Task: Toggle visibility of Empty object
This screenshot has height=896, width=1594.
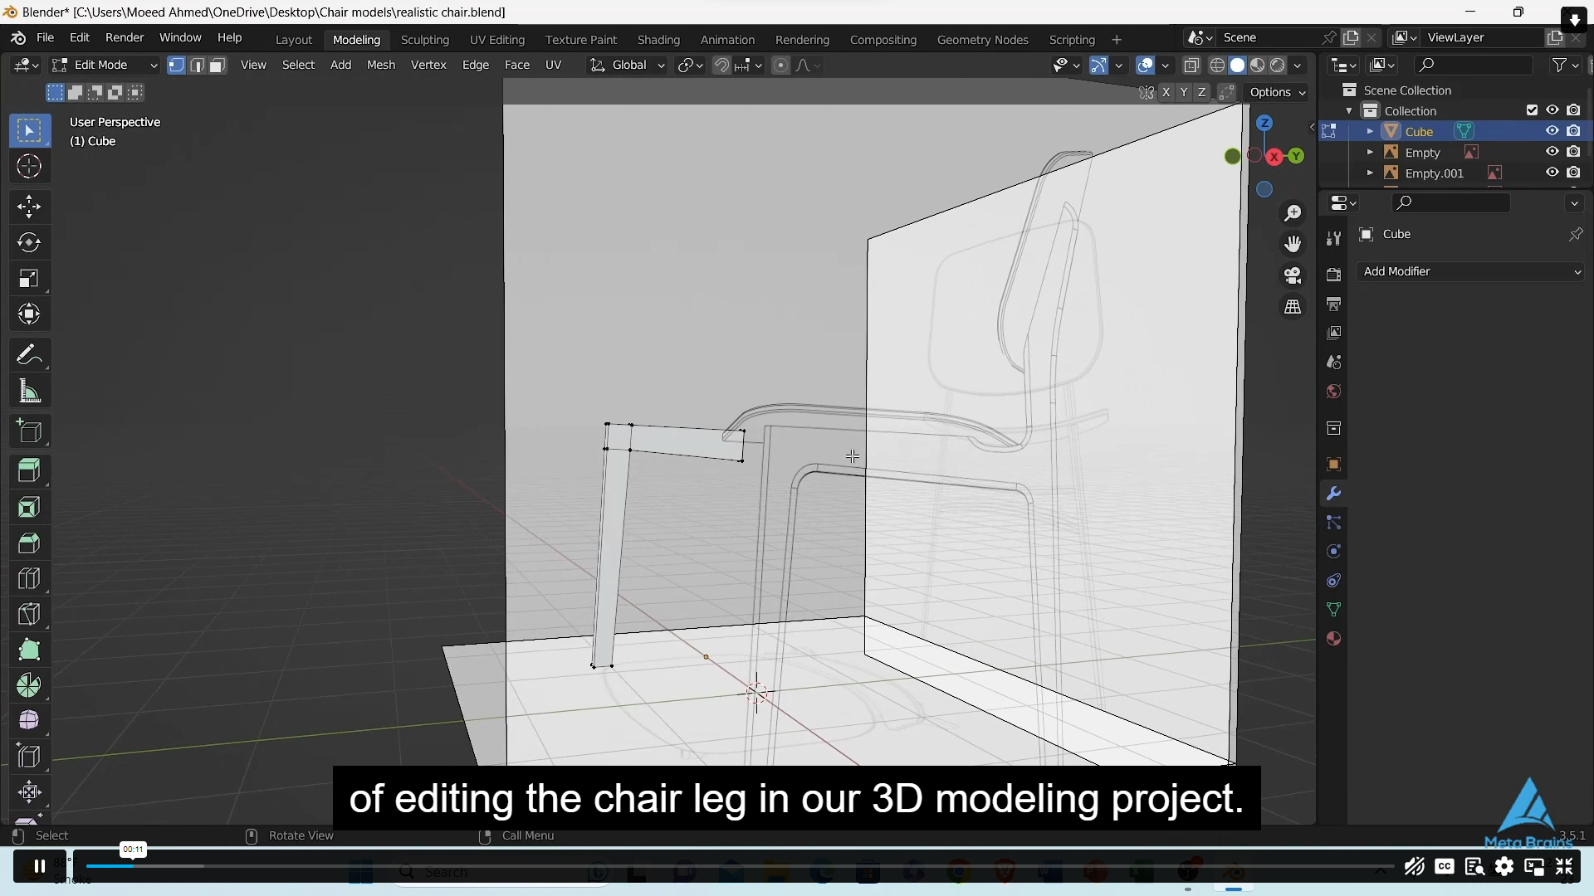Action: tap(1552, 152)
